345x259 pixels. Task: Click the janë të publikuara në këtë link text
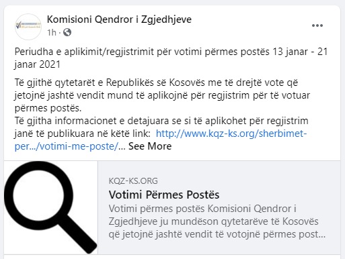click(82, 134)
